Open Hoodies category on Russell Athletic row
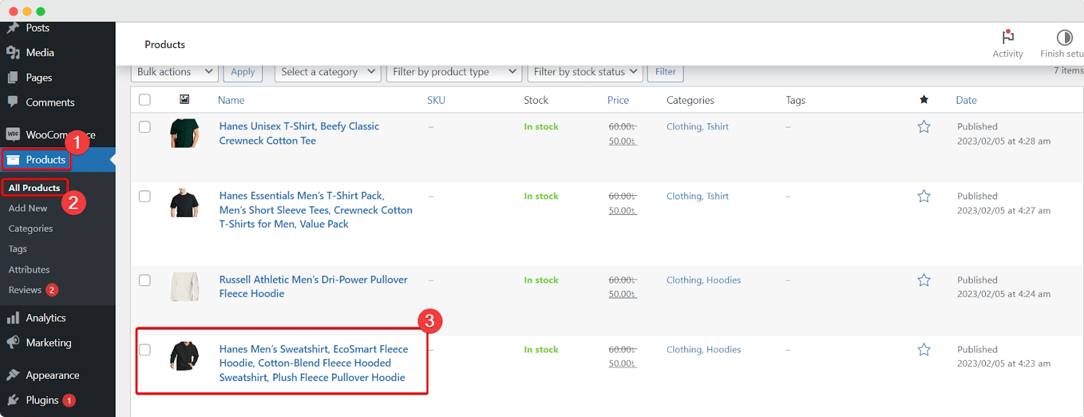The image size is (1084, 417). (724, 280)
